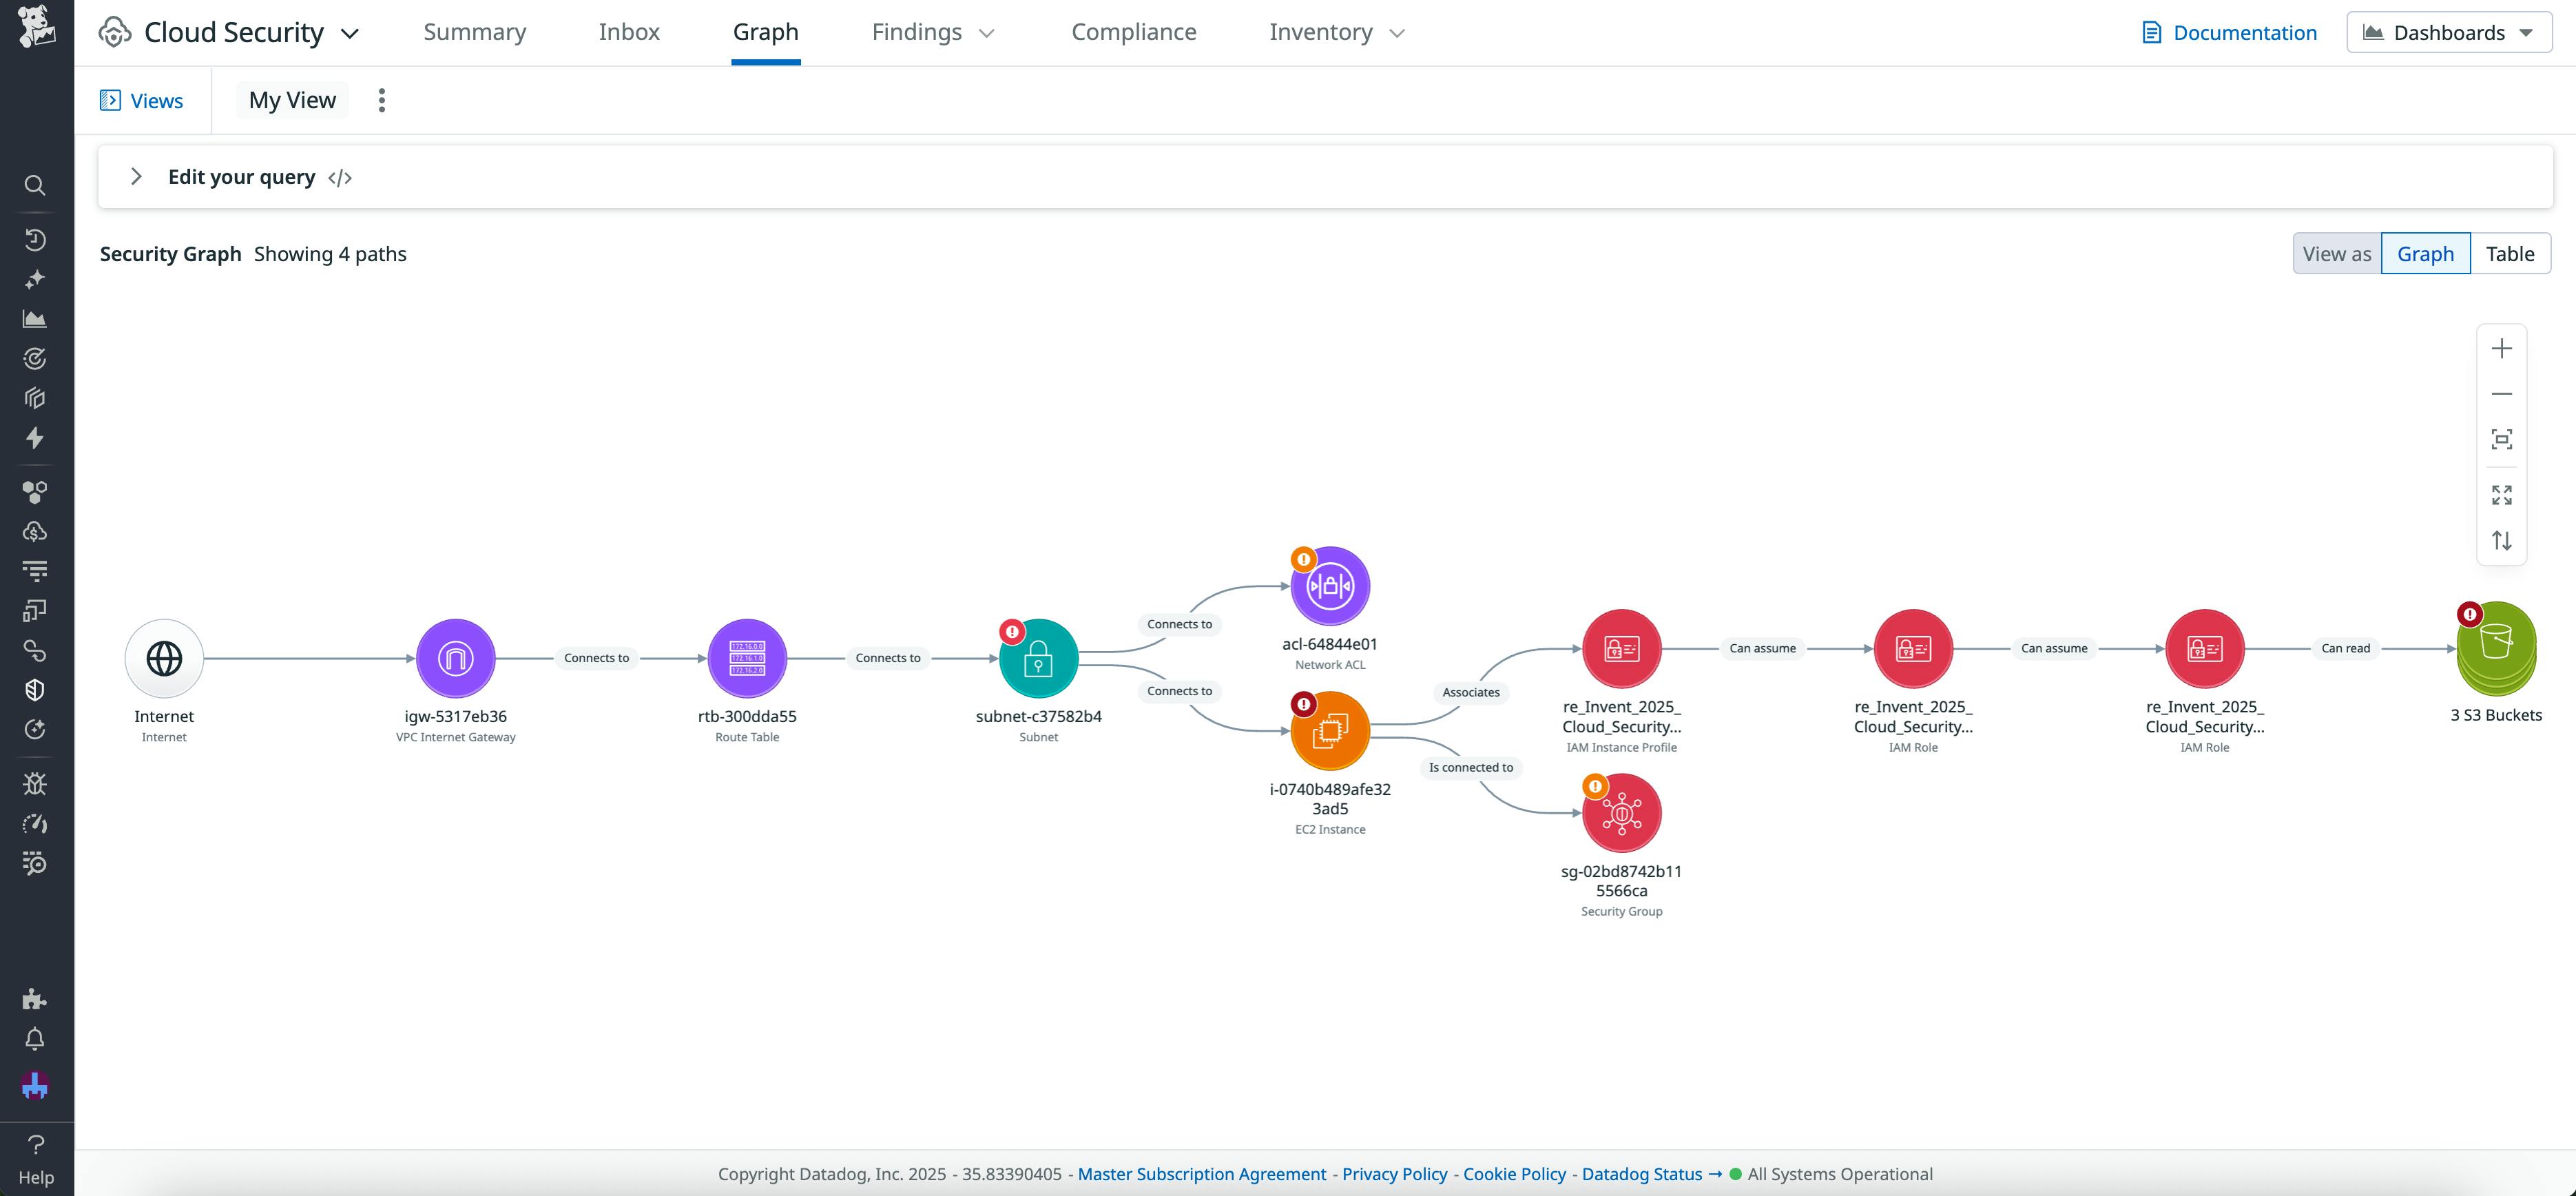2576x1196 pixels.
Task: Zoom out of the security graph
Action: coord(2503,393)
